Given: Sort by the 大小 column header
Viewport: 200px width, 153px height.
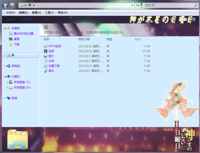Looking at the screenshot, I should (137, 39).
